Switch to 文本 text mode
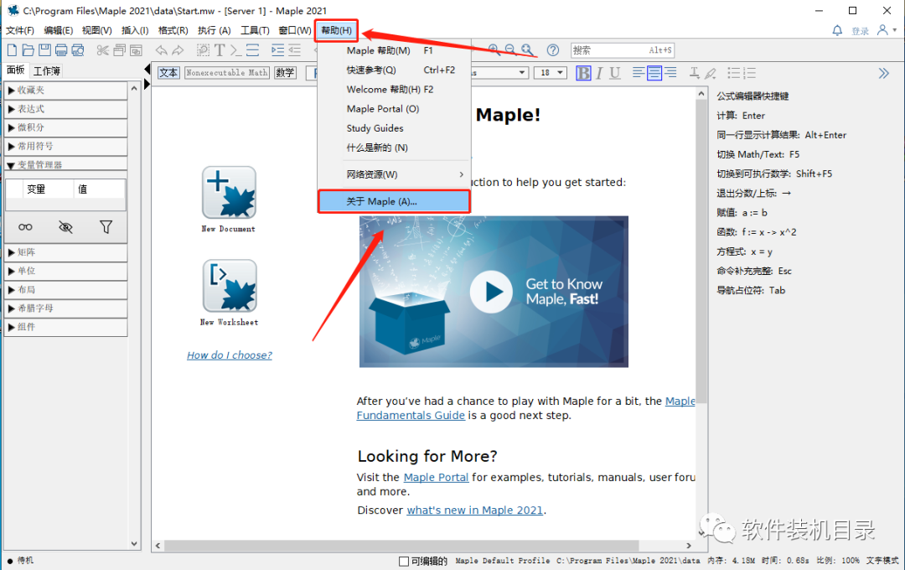905x570 pixels. [168, 73]
